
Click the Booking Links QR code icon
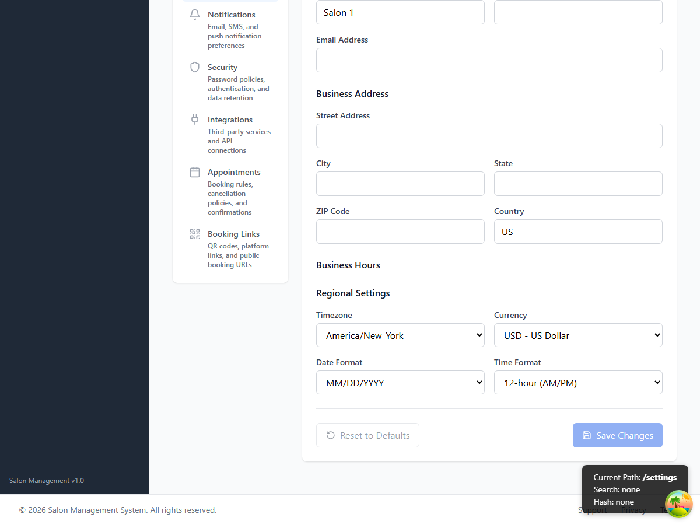tap(194, 233)
